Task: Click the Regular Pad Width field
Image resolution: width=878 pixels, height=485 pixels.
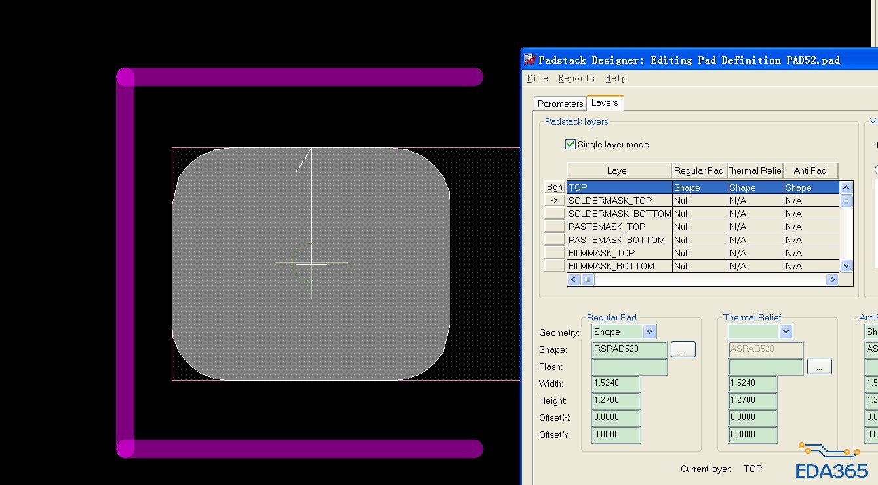Action: (616, 383)
